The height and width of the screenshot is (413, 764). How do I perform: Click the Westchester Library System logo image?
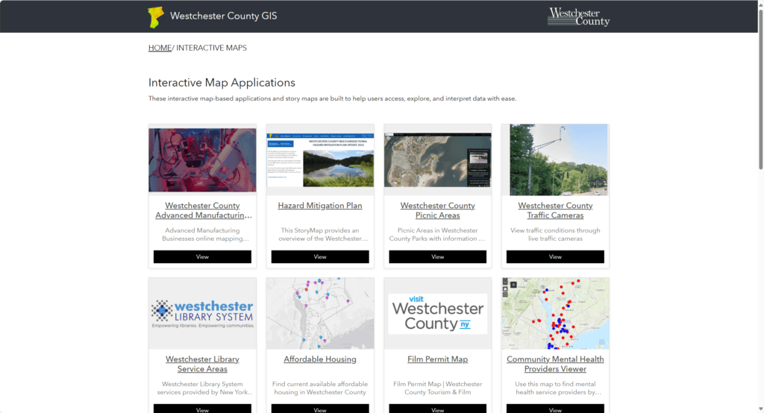pyautogui.click(x=202, y=314)
